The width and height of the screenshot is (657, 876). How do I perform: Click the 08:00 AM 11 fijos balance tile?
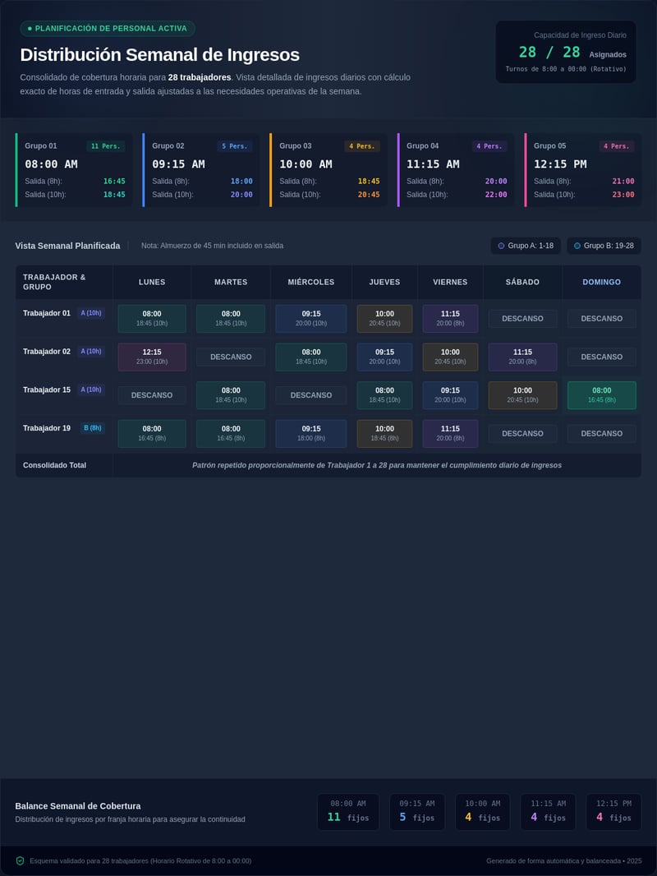click(348, 812)
